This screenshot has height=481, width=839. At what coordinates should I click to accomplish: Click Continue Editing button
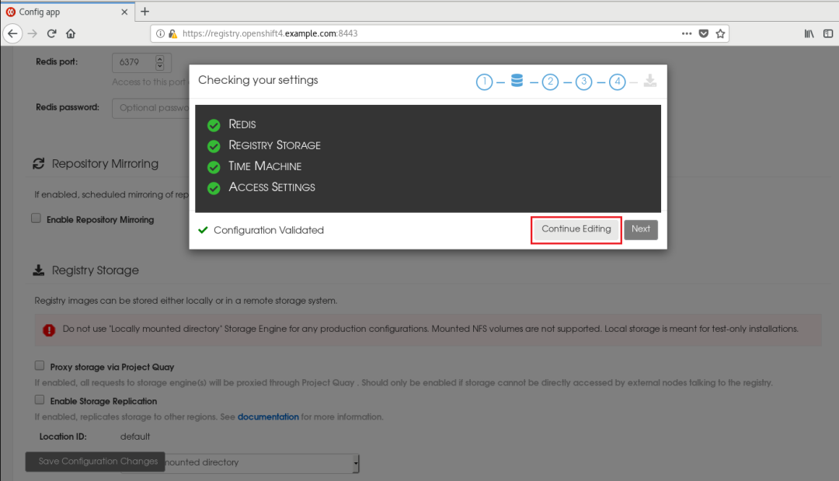(x=576, y=229)
